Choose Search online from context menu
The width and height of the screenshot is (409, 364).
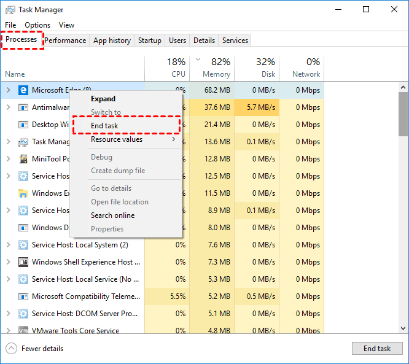127,215
